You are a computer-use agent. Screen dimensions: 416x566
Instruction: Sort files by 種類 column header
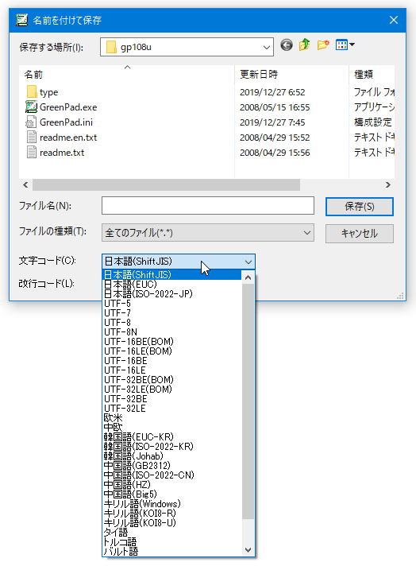pos(372,75)
